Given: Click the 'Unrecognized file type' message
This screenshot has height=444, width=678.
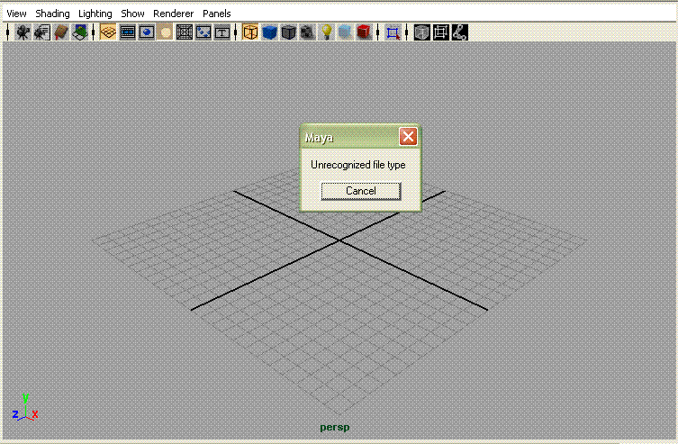Looking at the screenshot, I should pos(358,165).
